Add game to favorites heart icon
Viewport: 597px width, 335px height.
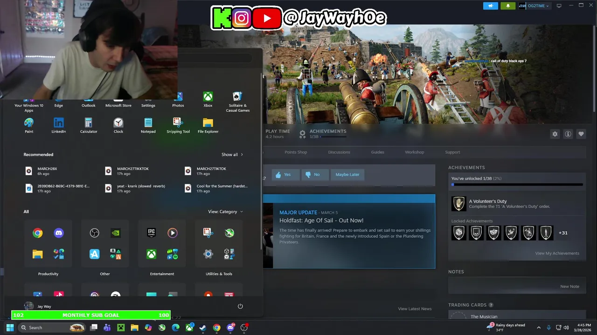tap(581, 134)
